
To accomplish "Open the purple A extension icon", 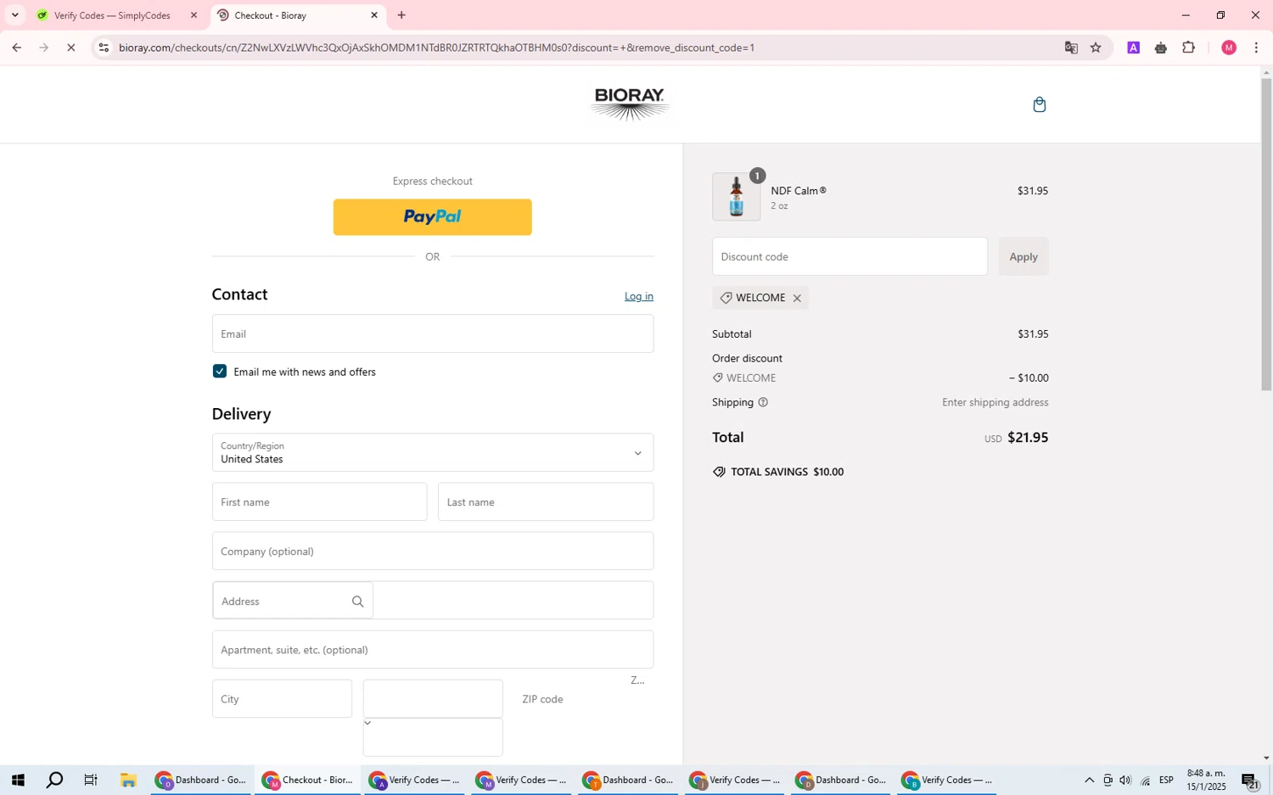I will (x=1133, y=48).
